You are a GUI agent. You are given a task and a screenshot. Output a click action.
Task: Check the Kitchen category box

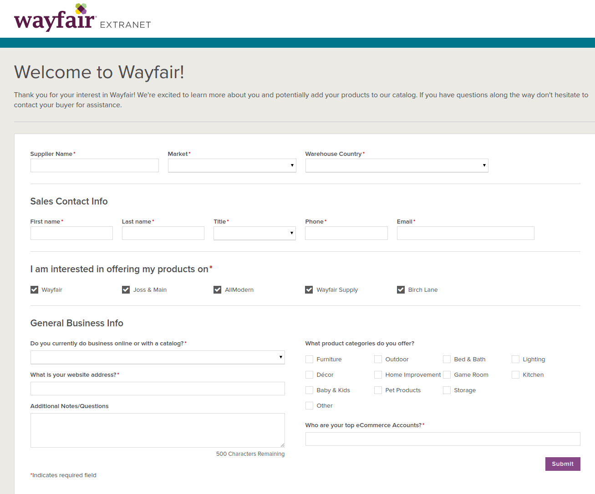(x=516, y=375)
